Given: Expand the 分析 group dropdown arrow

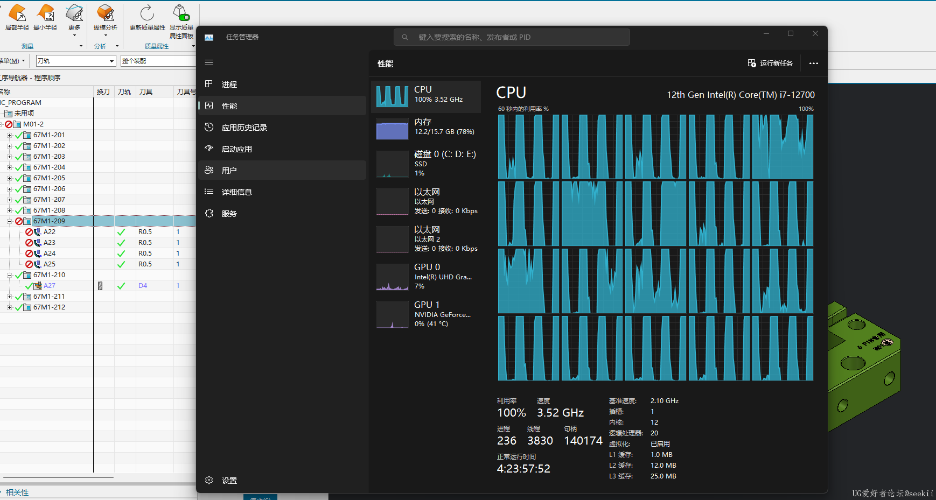Looking at the screenshot, I should 117,46.
